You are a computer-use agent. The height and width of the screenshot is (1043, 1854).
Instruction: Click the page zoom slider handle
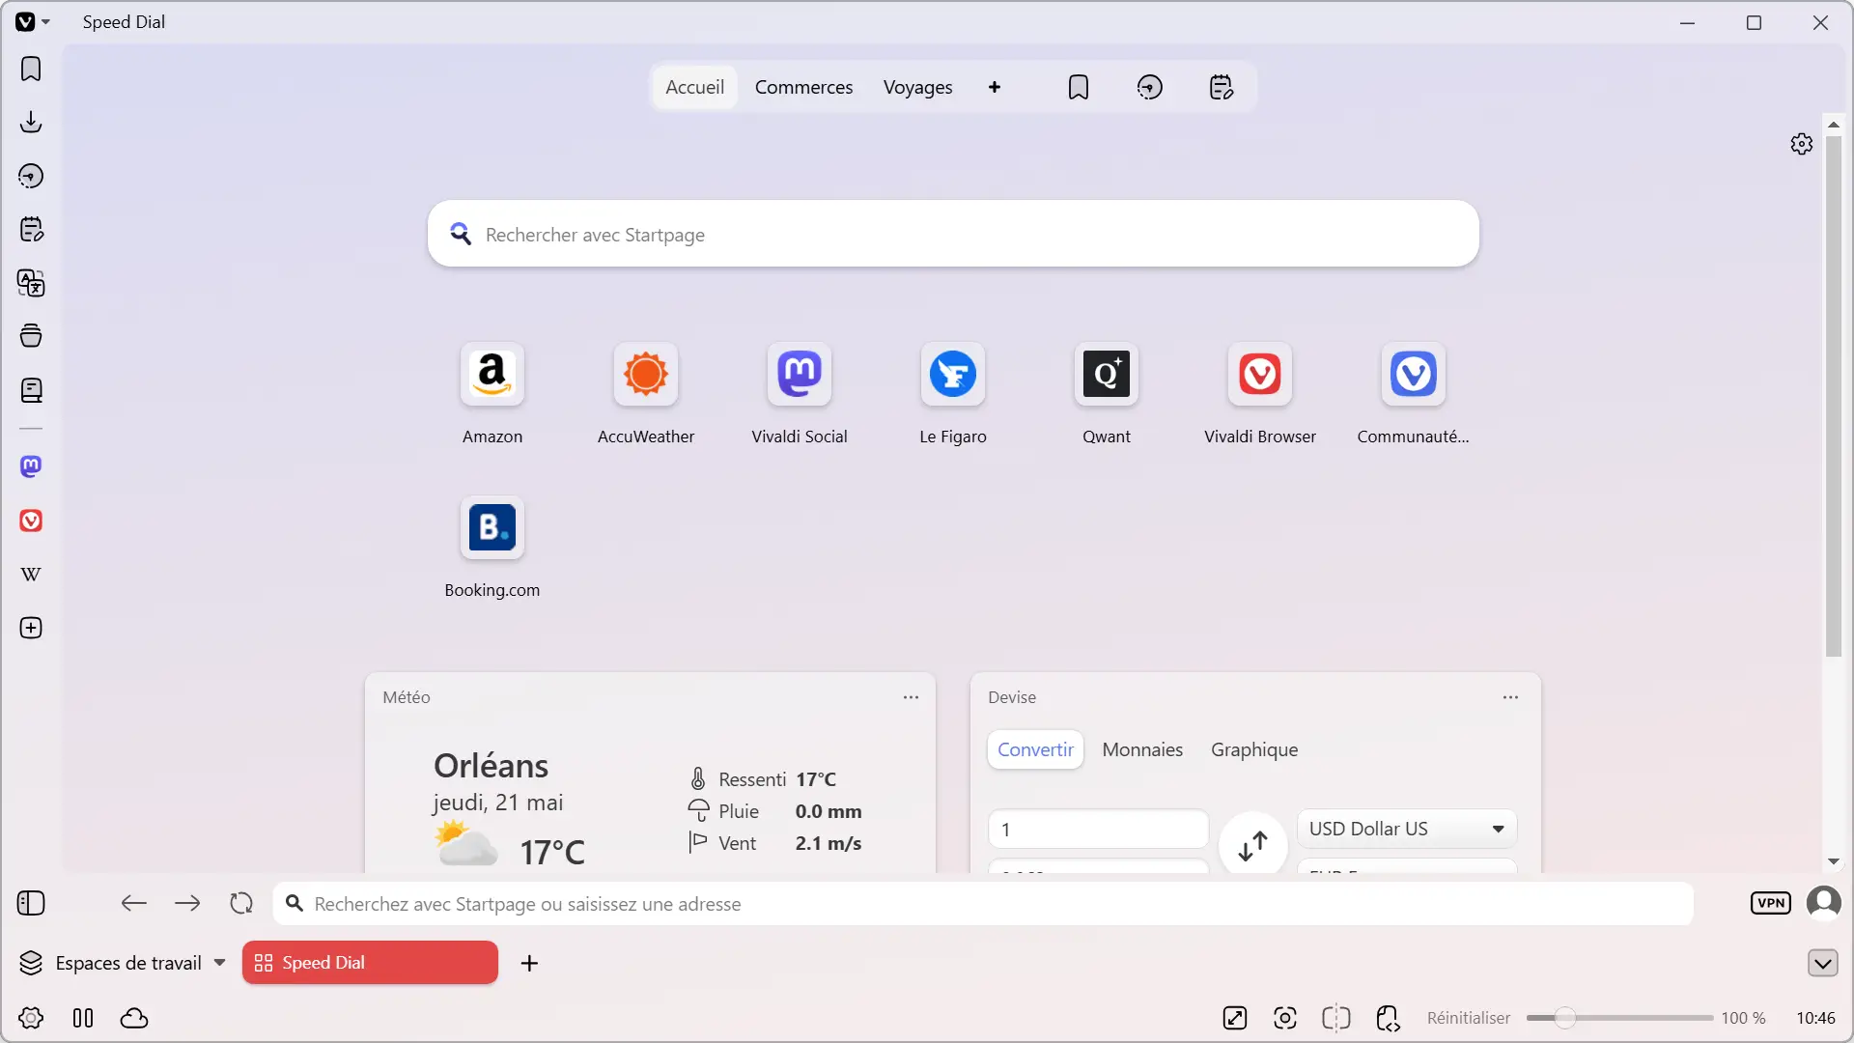pyautogui.click(x=1565, y=1018)
